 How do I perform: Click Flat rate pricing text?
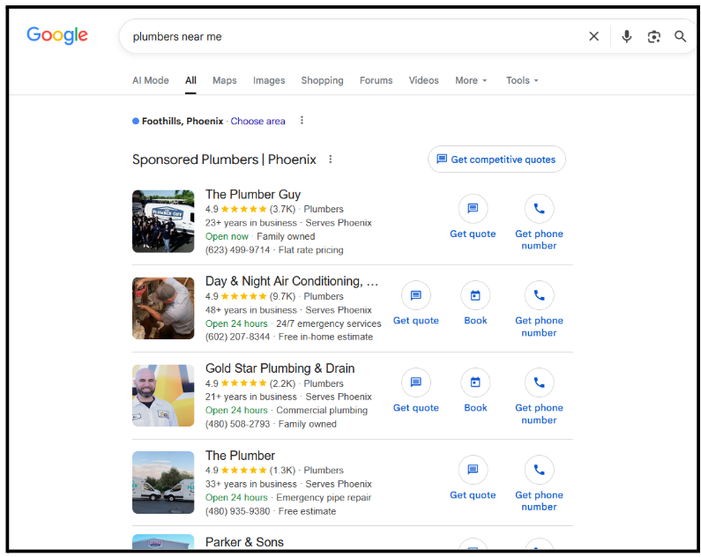point(310,249)
